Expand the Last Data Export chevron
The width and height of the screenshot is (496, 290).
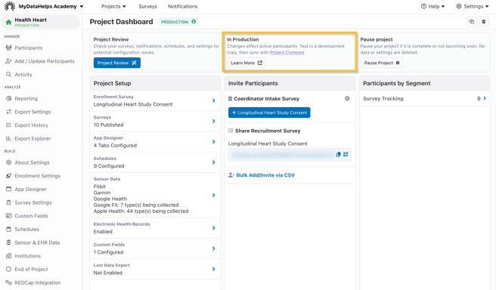point(213,269)
